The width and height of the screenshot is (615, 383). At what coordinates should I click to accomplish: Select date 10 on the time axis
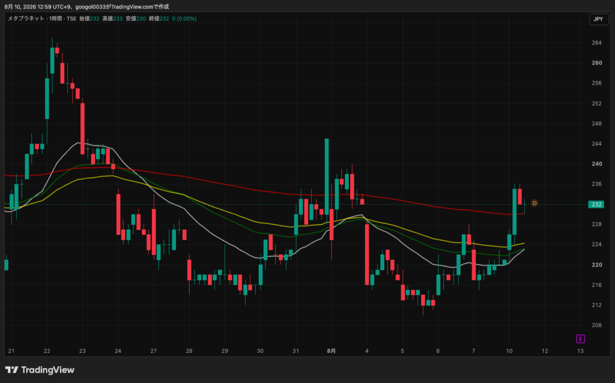coord(509,351)
